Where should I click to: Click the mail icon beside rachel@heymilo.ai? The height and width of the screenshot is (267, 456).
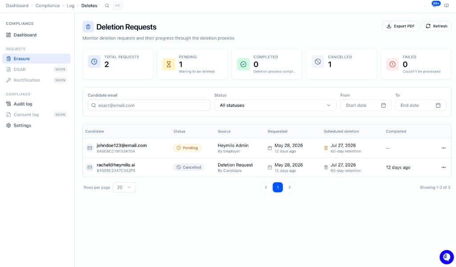tap(90, 167)
